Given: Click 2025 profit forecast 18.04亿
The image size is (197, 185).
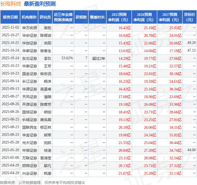Looking at the screenshot, I should click(125, 74).
